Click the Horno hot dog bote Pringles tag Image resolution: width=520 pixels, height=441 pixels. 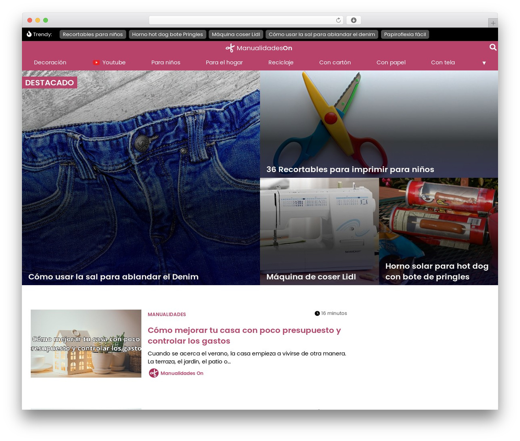[x=167, y=34]
